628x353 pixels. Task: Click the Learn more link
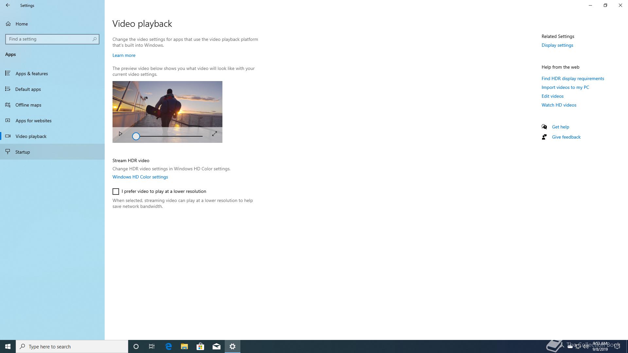(124, 55)
